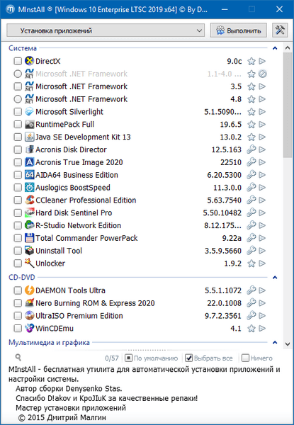Viewport: 294px width, 425px height.
Task: Open the hammer-and-wrench settings tool
Action: 280,30
